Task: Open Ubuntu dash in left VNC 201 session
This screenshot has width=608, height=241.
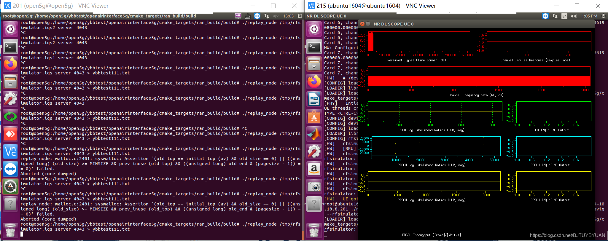Action: click(x=10, y=29)
